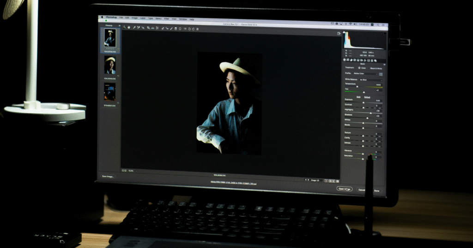The image size is (473, 248).
Task: Click the Save Image button
Action: tap(108, 177)
